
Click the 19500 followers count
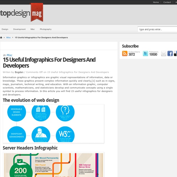click(153, 55)
